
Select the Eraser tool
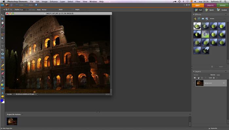3,73
